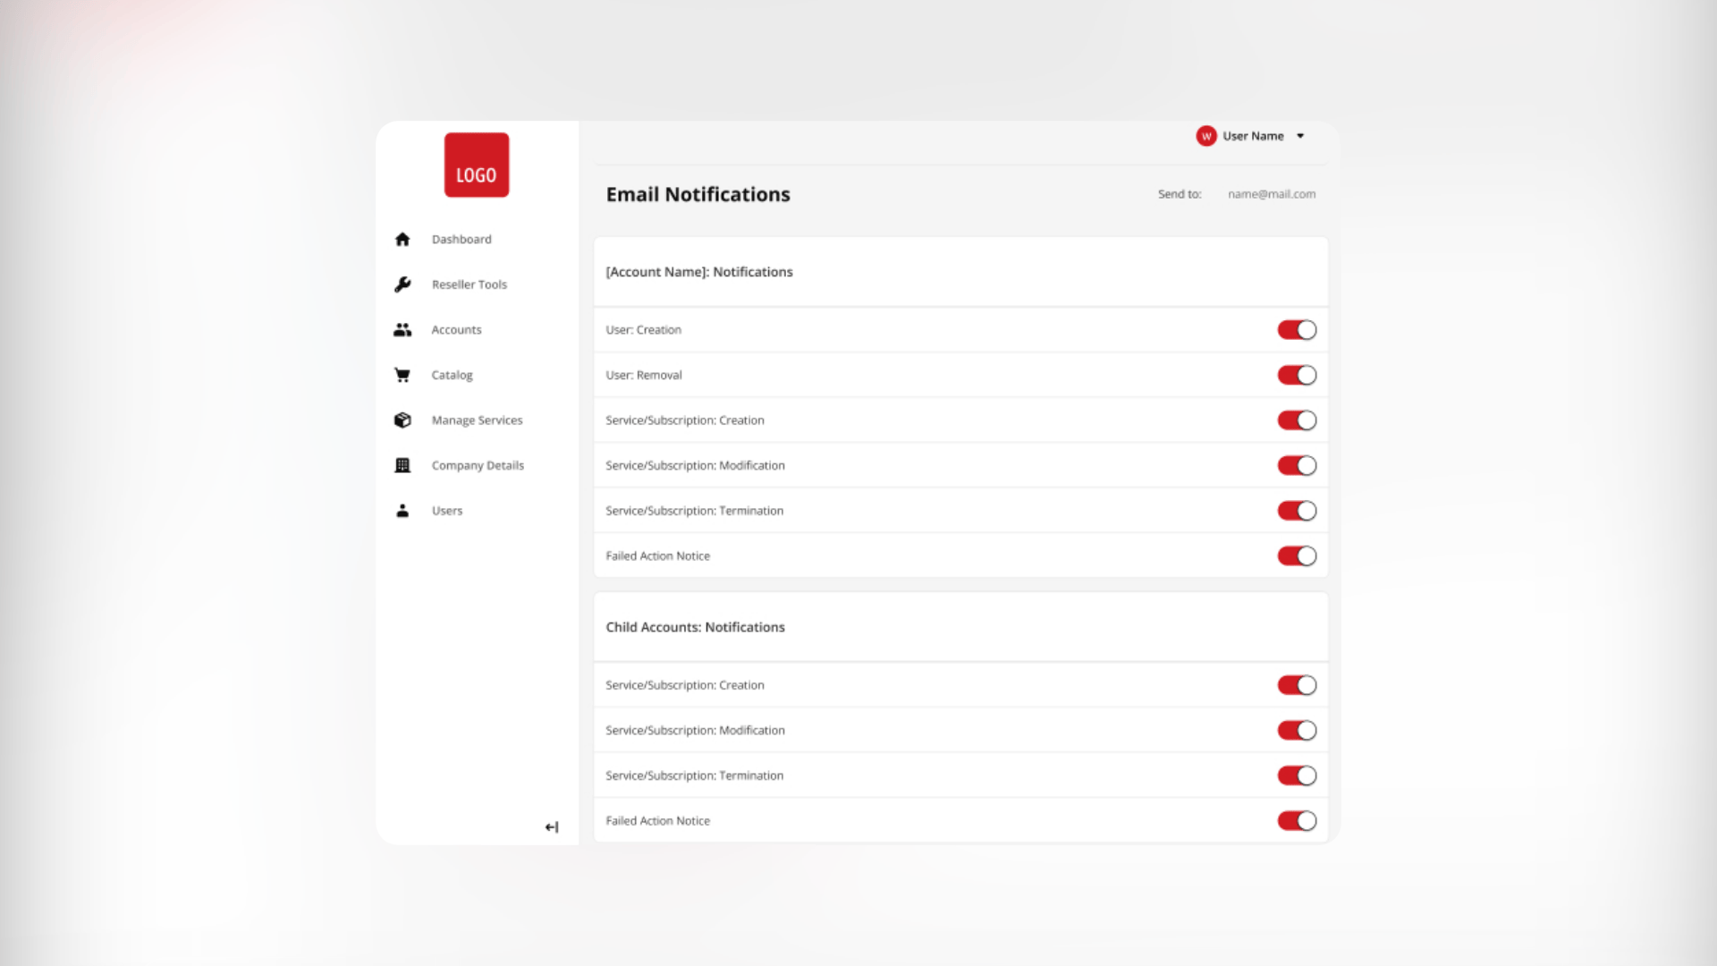Disable the User: Creation notification toggle

coord(1297,330)
